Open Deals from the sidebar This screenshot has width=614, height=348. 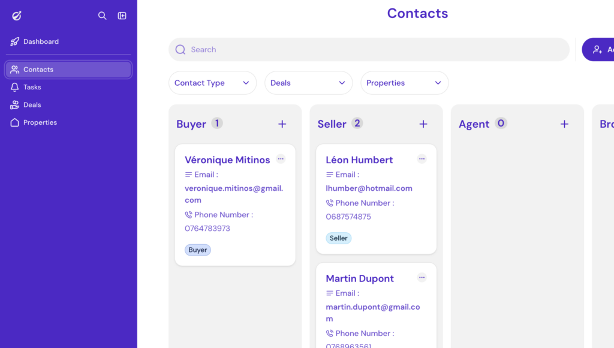point(32,105)
